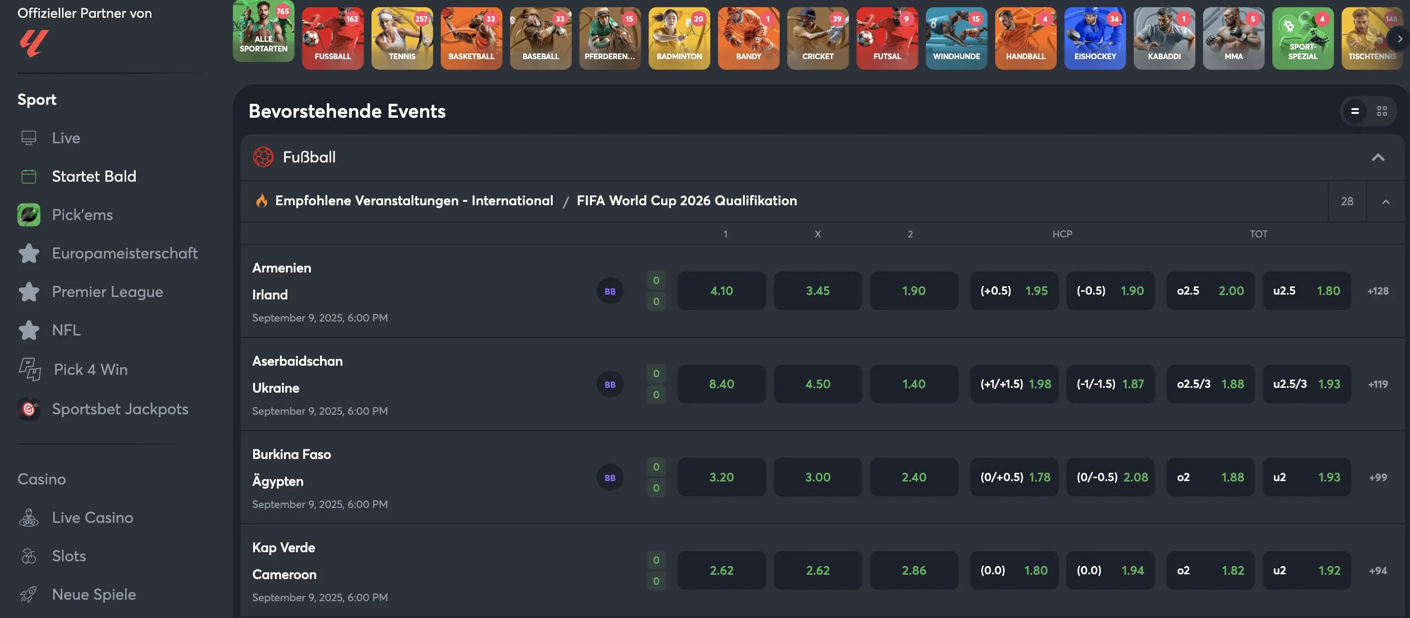
Task: Open the Eishockey category tile
Action: (x=1095, y=38)
